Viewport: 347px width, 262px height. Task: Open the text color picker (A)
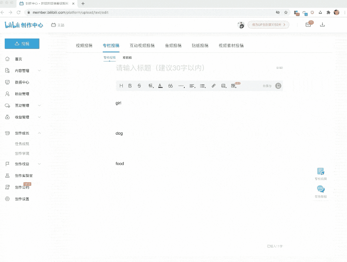pos(160,86)
